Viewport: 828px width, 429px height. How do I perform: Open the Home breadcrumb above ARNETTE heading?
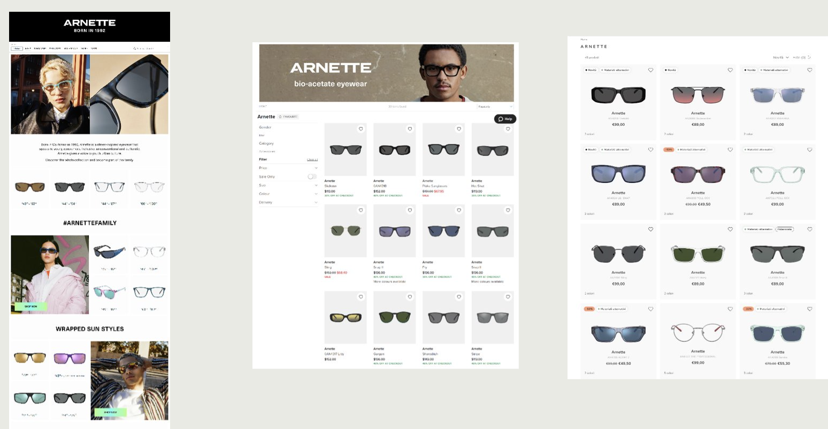tap(584, 40)
